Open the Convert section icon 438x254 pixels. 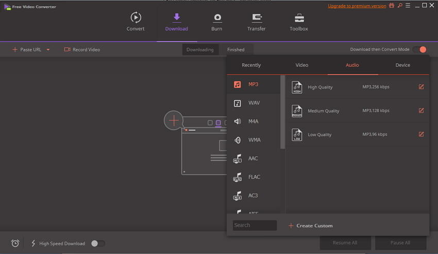136,17
